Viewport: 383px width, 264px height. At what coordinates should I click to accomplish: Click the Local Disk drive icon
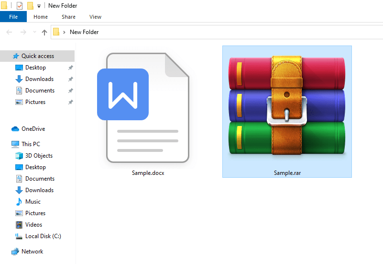point(19,236)
